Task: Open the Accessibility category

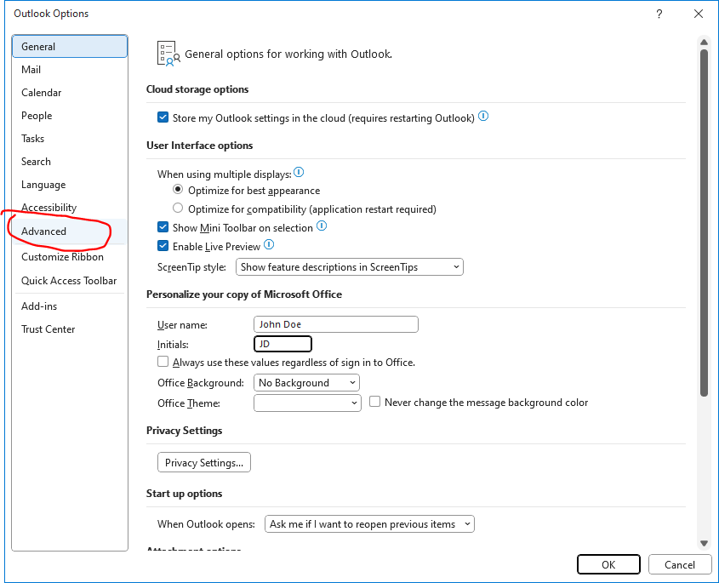Action: pyautogui.click(x=70, y=208)
